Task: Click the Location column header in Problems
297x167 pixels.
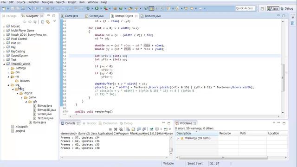Action: pyautogui.click(x=277, y=133)
